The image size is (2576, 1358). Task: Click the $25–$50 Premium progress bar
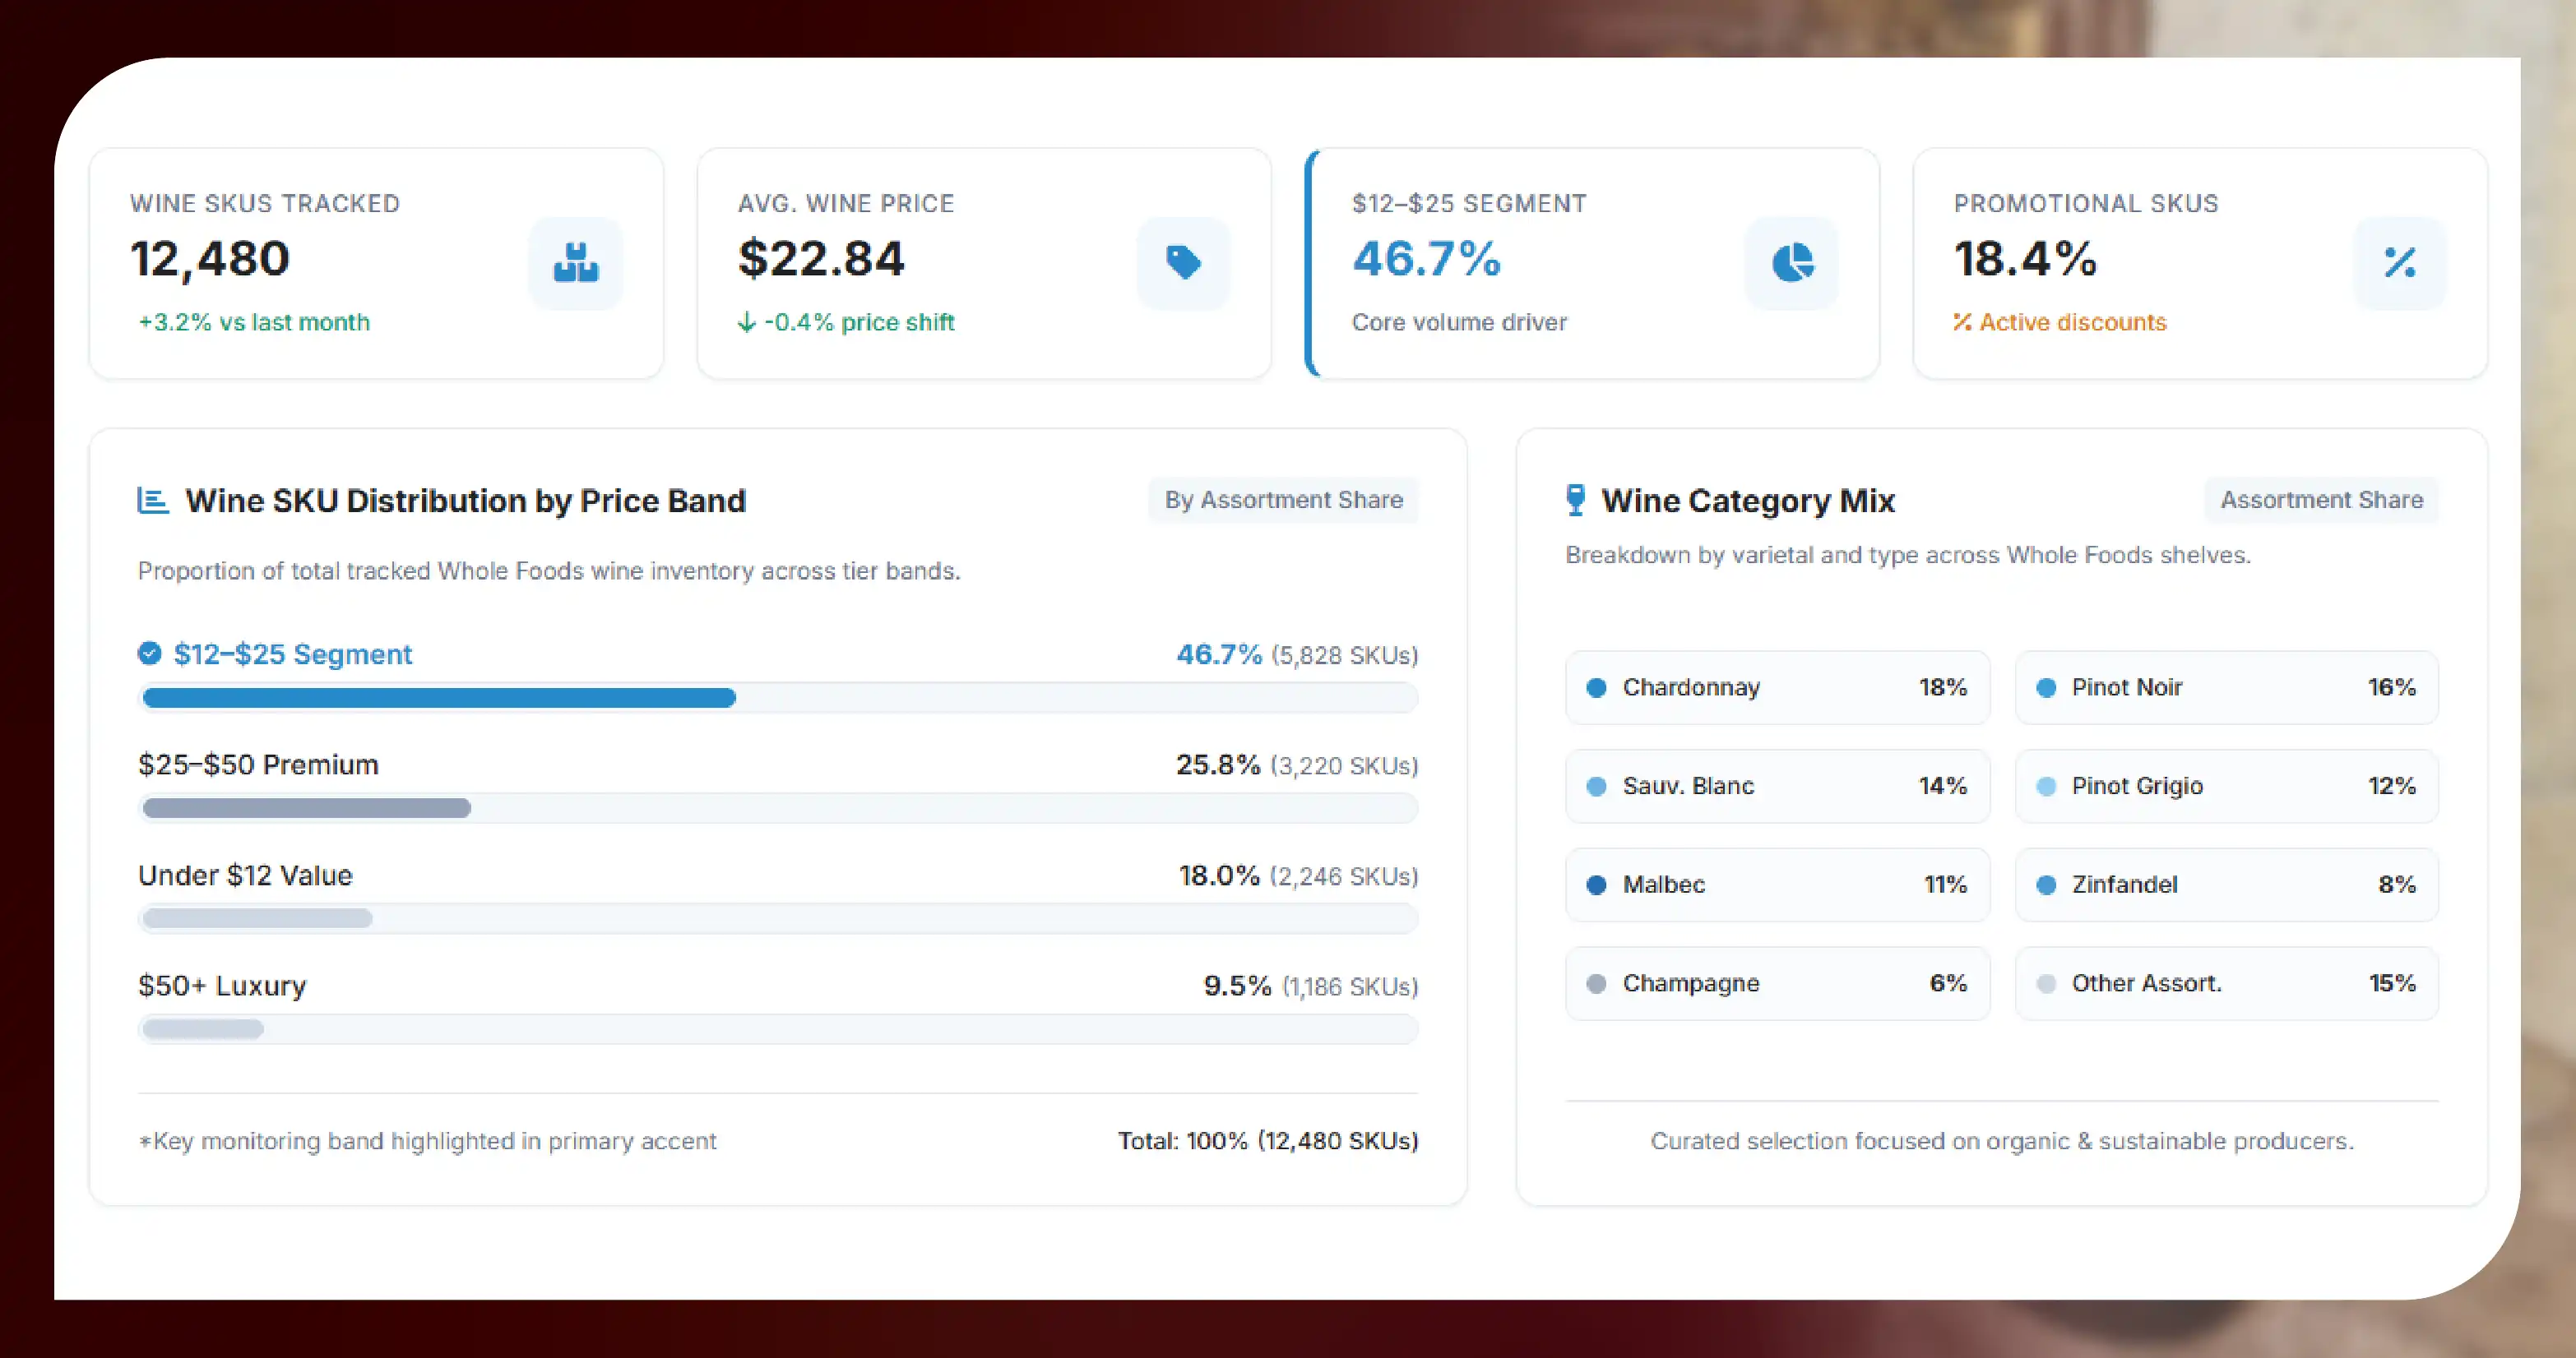pyautogui.click(x=778, y=807)
